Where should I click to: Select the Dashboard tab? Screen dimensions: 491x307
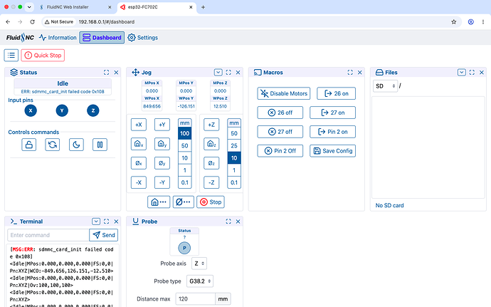tap(102, 38)
